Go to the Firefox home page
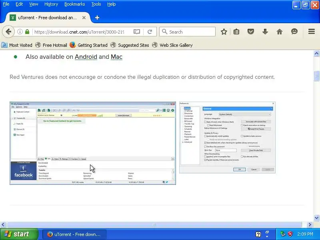Viewport: 320px width, 240px height. pos(280,32)
